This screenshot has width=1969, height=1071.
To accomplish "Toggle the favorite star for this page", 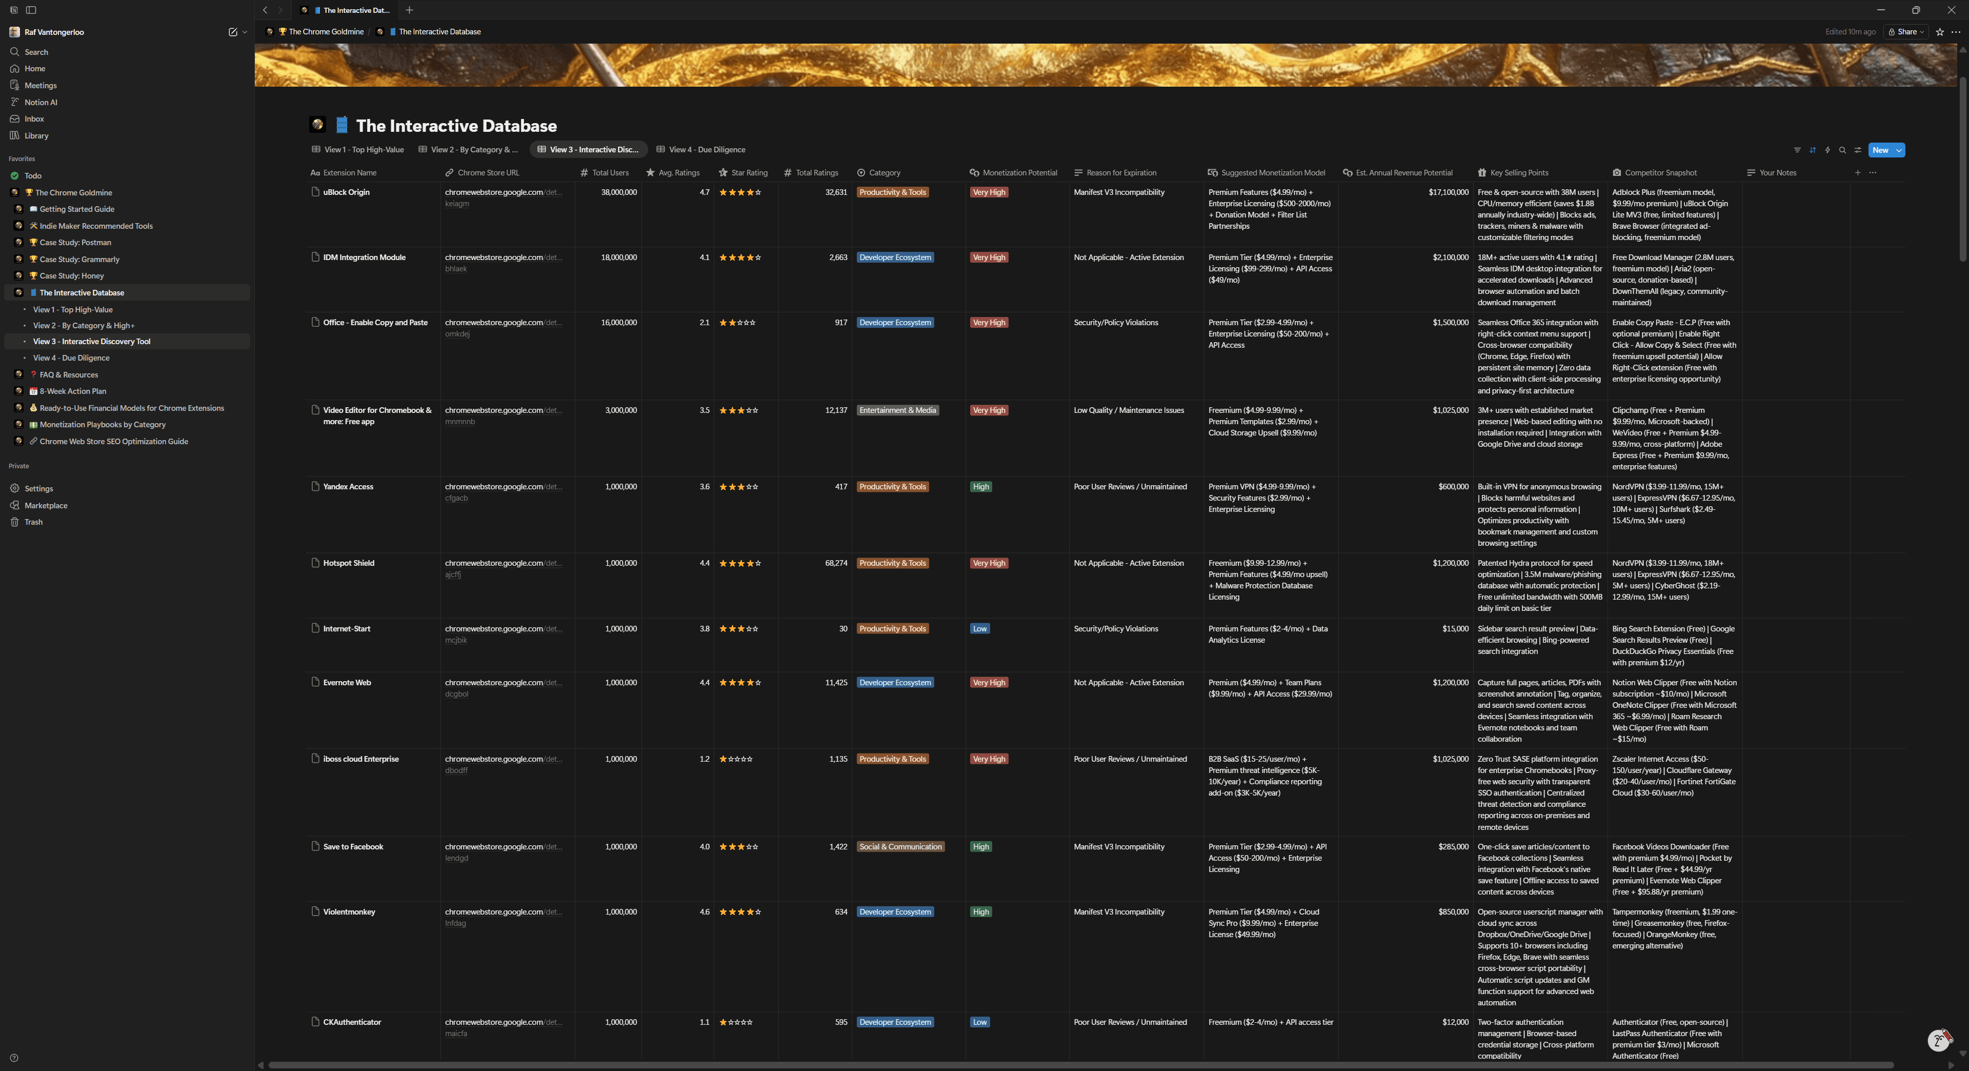I will click(x=1939, y=31).
